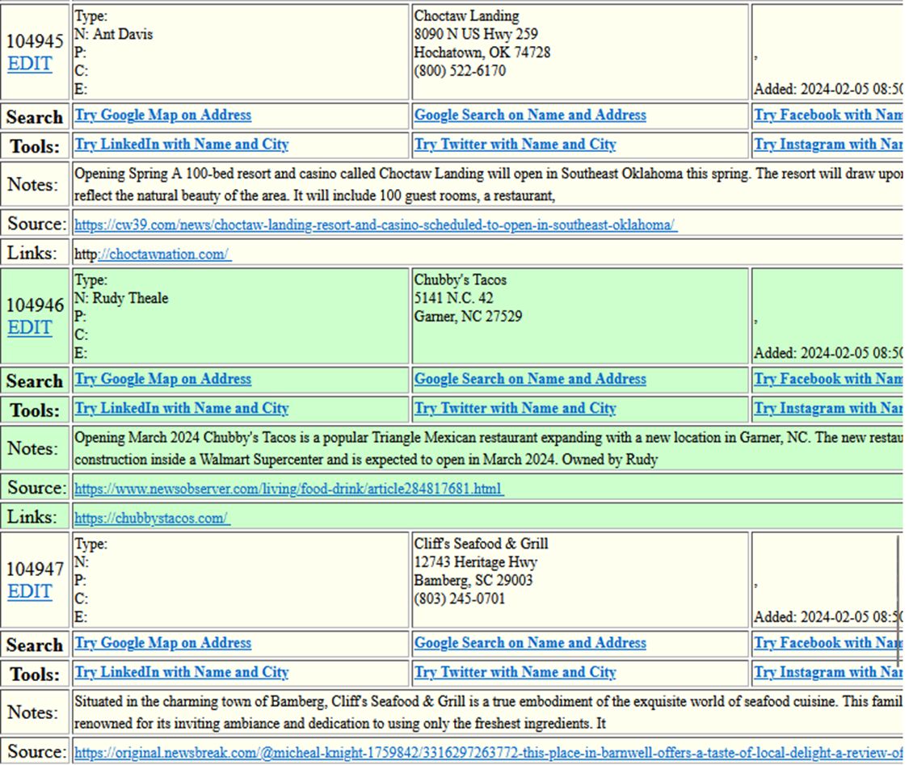Open cw39.com Choctaw Landing source article
The height and width of the screenshot is (765, 909).
pyautogui.click(x=376, y=225)
